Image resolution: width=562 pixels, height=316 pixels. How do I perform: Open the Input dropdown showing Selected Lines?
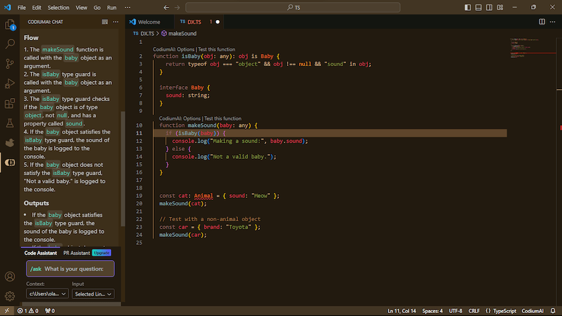pyautogui.click(x=93, y=293)
